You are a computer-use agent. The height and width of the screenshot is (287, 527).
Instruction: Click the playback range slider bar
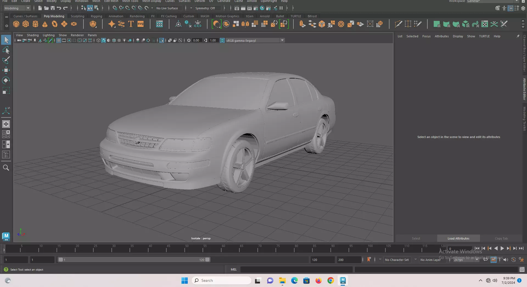[134, 260]
